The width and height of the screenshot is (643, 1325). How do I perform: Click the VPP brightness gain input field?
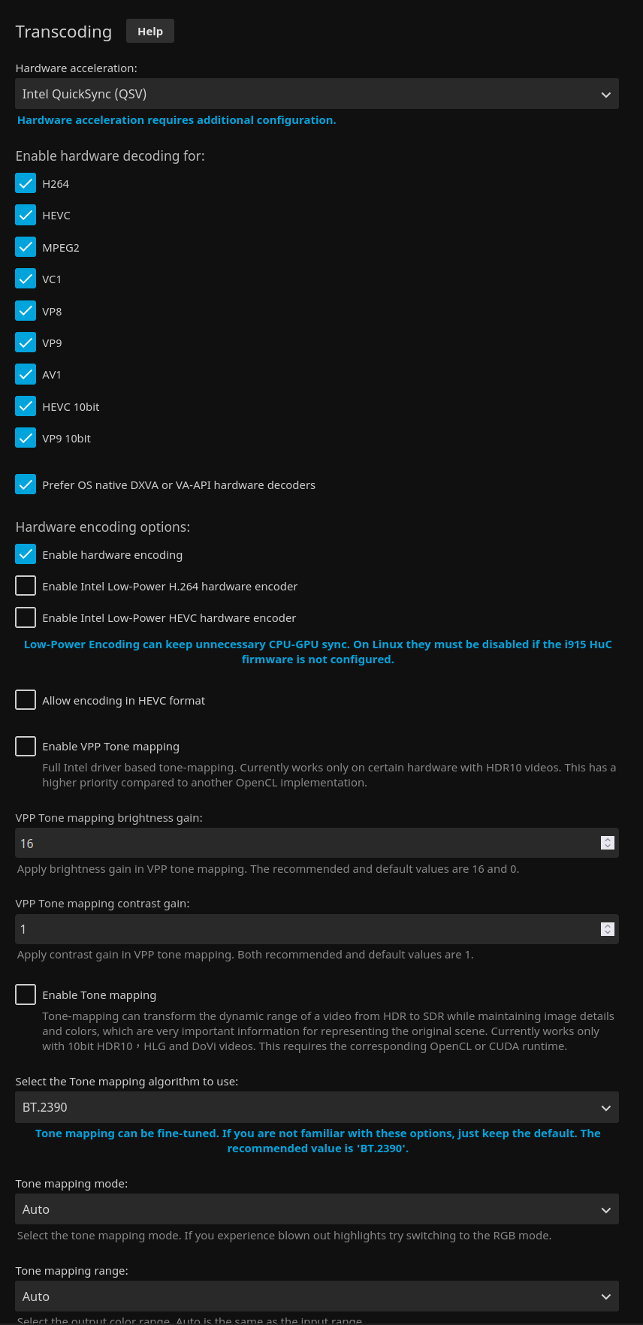pos(300,844)
